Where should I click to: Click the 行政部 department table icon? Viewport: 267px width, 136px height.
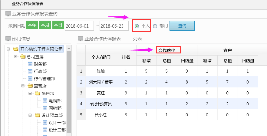(x=30, y=71)
